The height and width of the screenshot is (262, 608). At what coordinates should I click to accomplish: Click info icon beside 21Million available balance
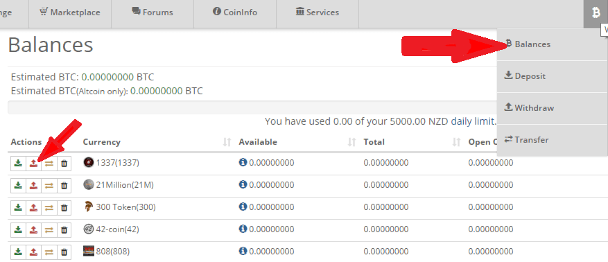coord(243,184)
